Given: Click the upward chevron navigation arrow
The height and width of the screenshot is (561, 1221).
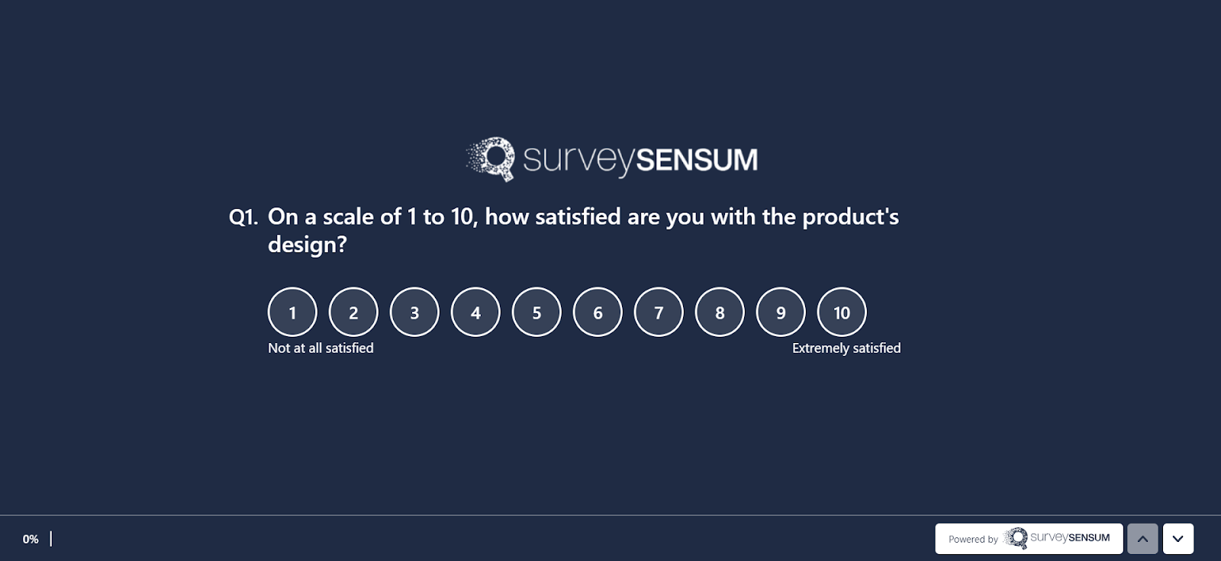Looking at the screenshot, I should tap(1142, 538).
